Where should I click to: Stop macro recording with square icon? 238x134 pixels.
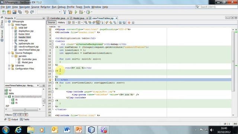(x=133, y=22)
